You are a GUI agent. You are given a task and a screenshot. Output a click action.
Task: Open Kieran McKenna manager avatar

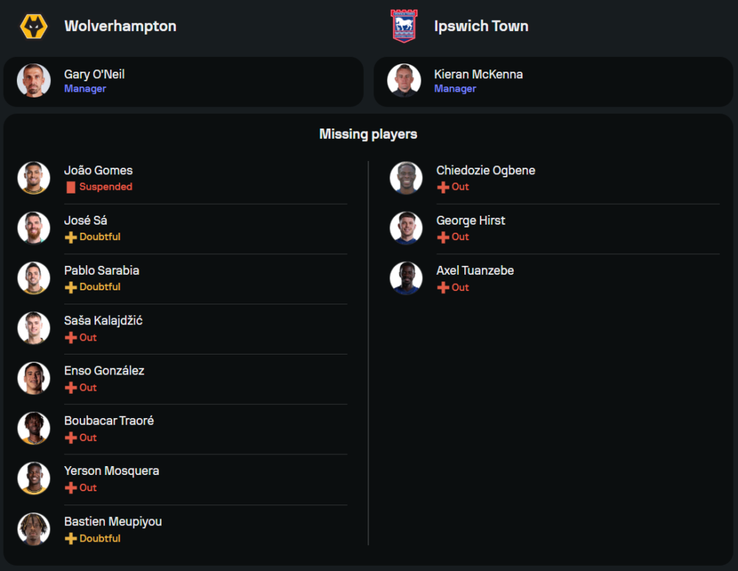[x=404, y=81]
